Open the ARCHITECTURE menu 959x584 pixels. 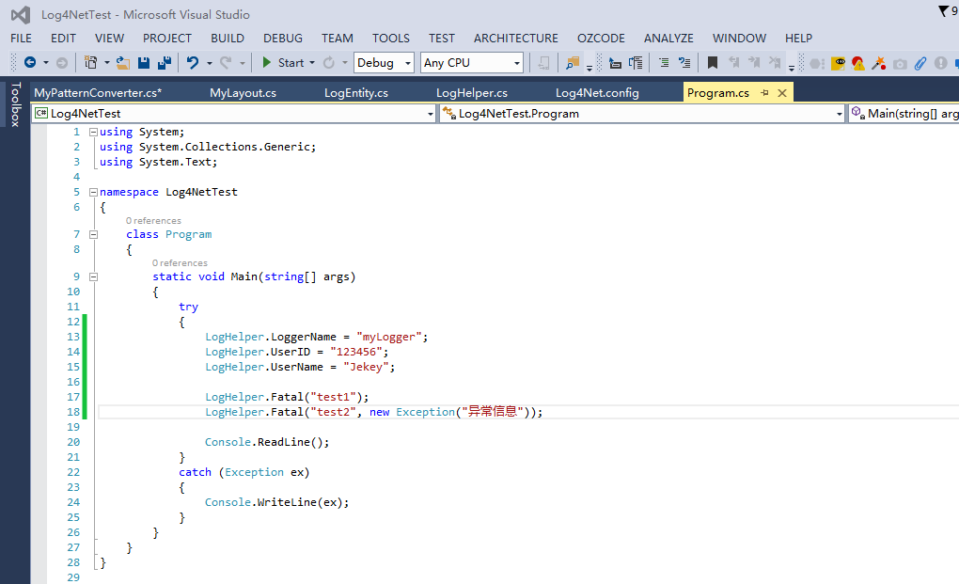click(x=515, y=38)
